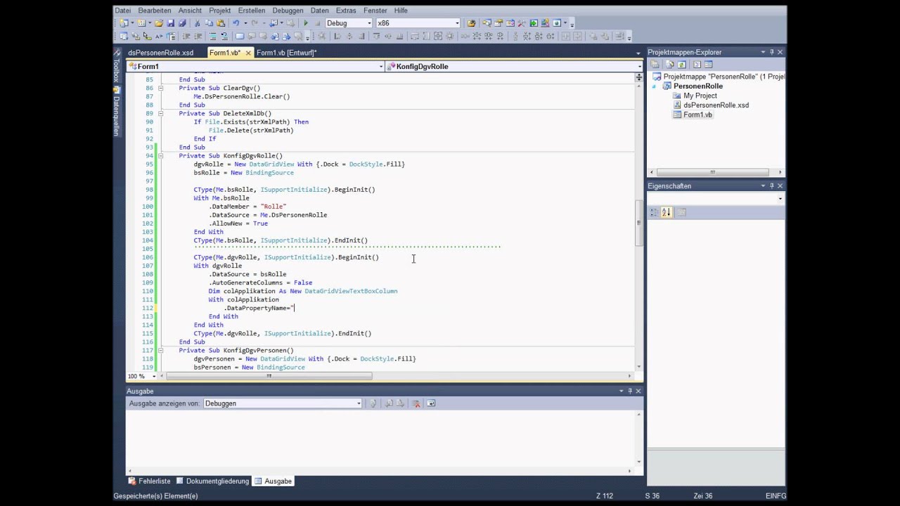Click the Paste clipboard icon
Image resolution: width=900 pixels, height=506 pixels.
click(221, 23)
